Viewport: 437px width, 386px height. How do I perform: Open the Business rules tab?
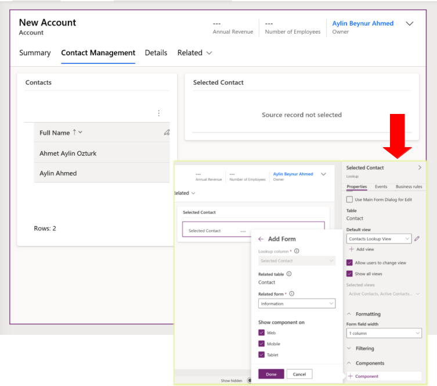point(409,187)
